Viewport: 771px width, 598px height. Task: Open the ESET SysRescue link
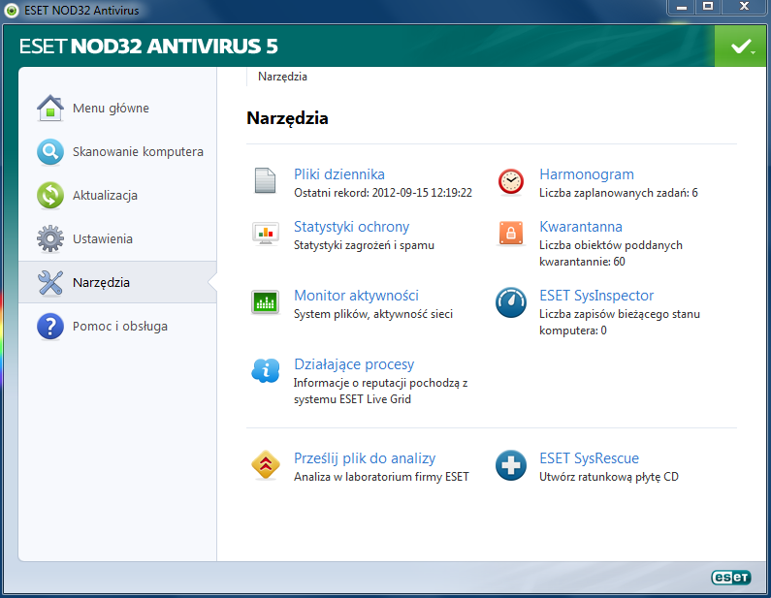coord(589,458)
